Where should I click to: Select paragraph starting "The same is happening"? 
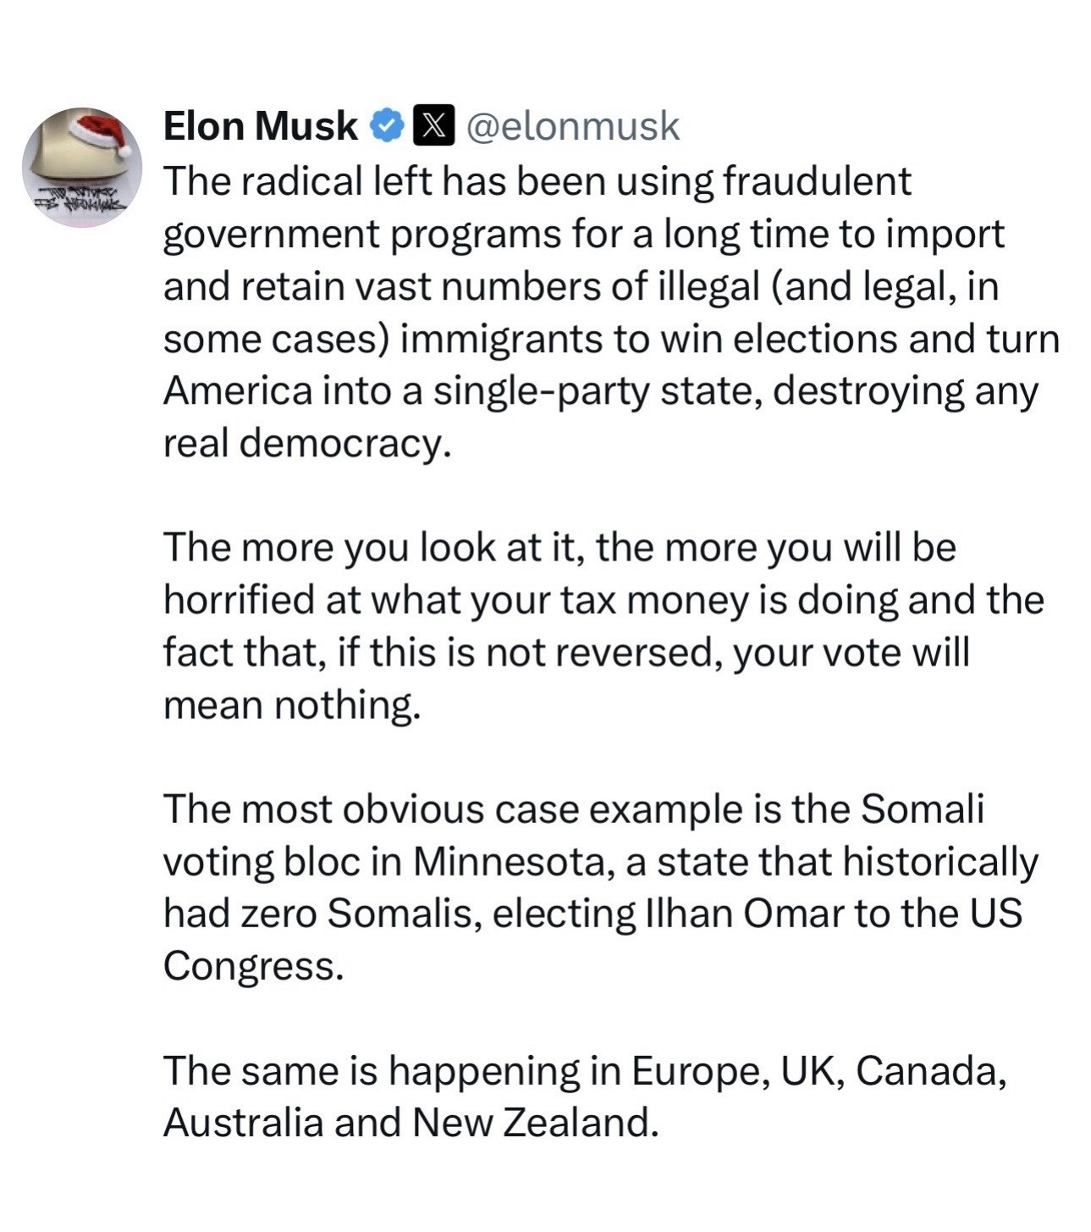[584, 1097]
